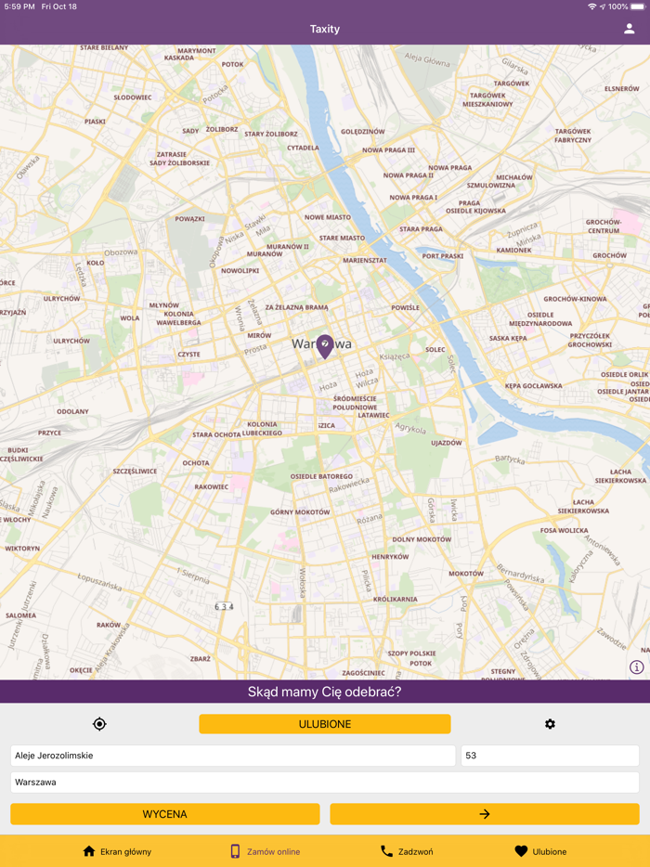The image size is (650, 867).
Task: Select the purple pickup pin on map
Action: coord(325,346)
